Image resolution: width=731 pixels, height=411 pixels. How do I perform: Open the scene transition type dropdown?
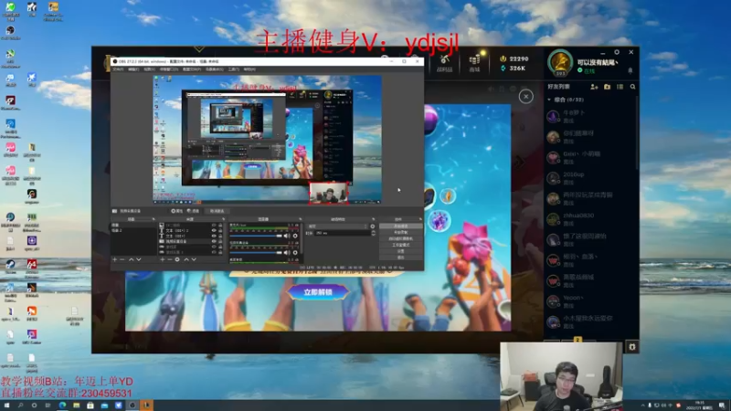pyautogui.click(x=337, y=226)
